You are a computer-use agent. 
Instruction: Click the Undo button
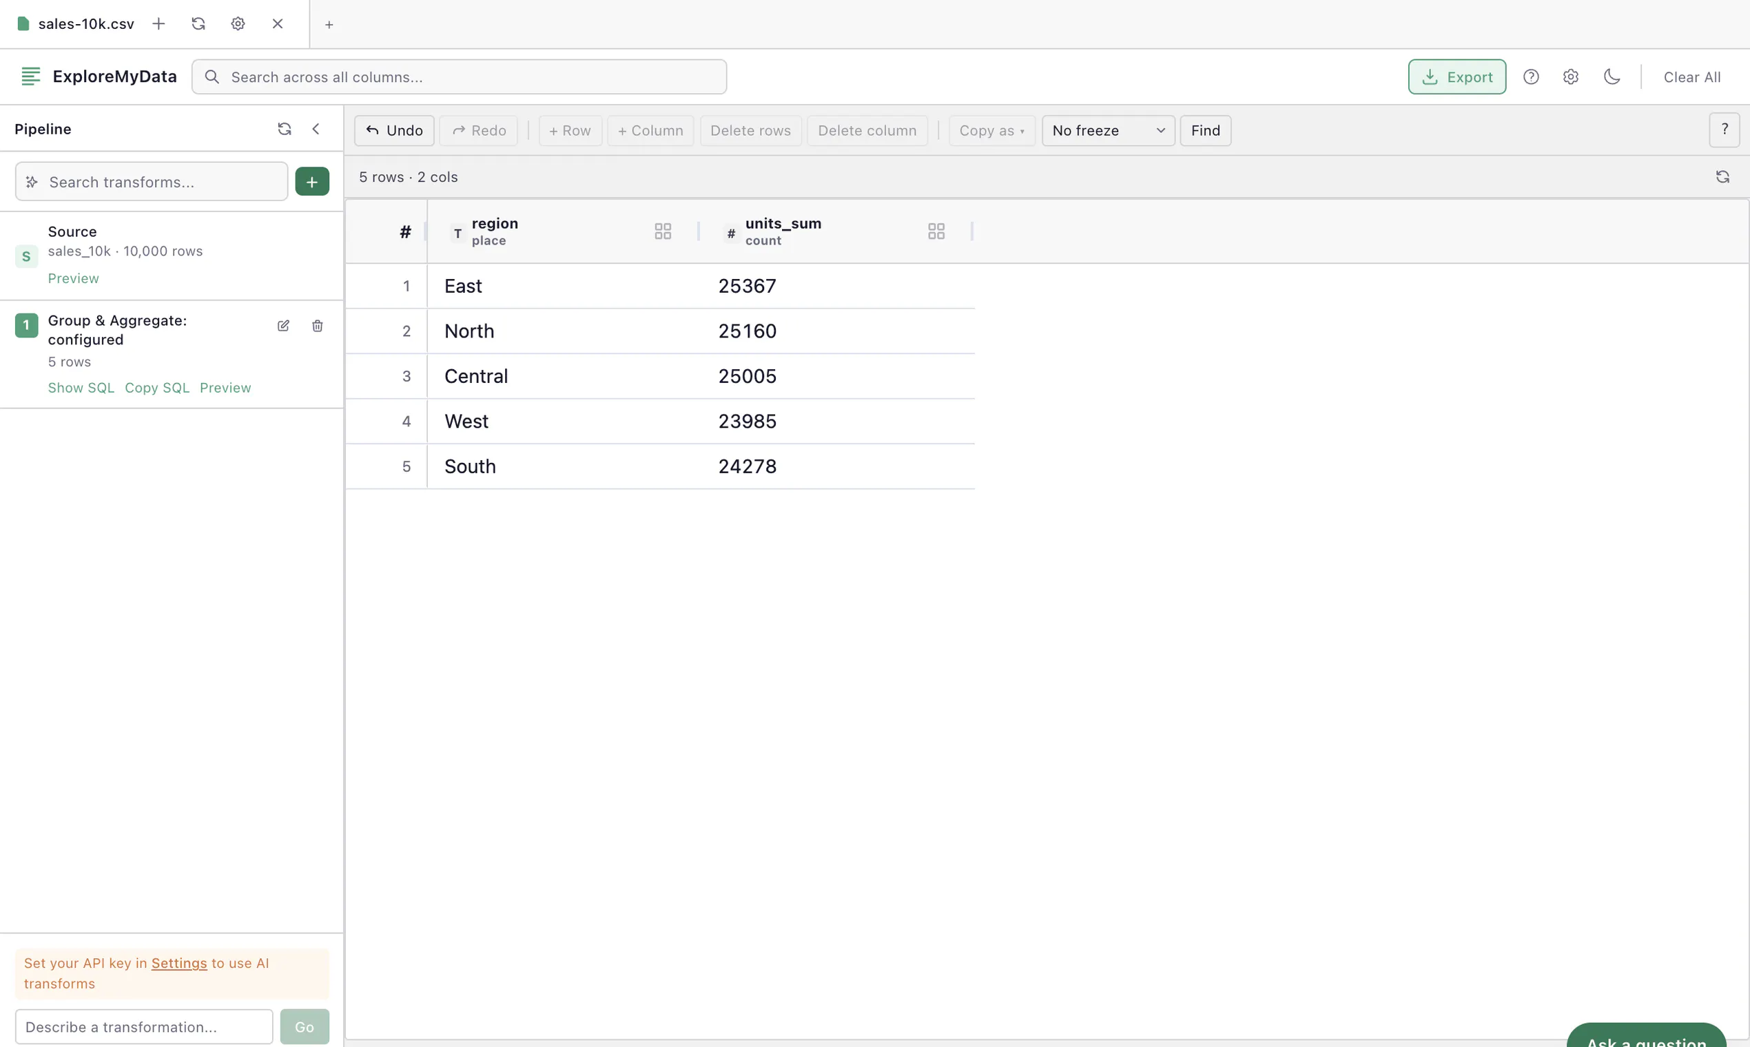pyautogui.click(x=394, y=130)
